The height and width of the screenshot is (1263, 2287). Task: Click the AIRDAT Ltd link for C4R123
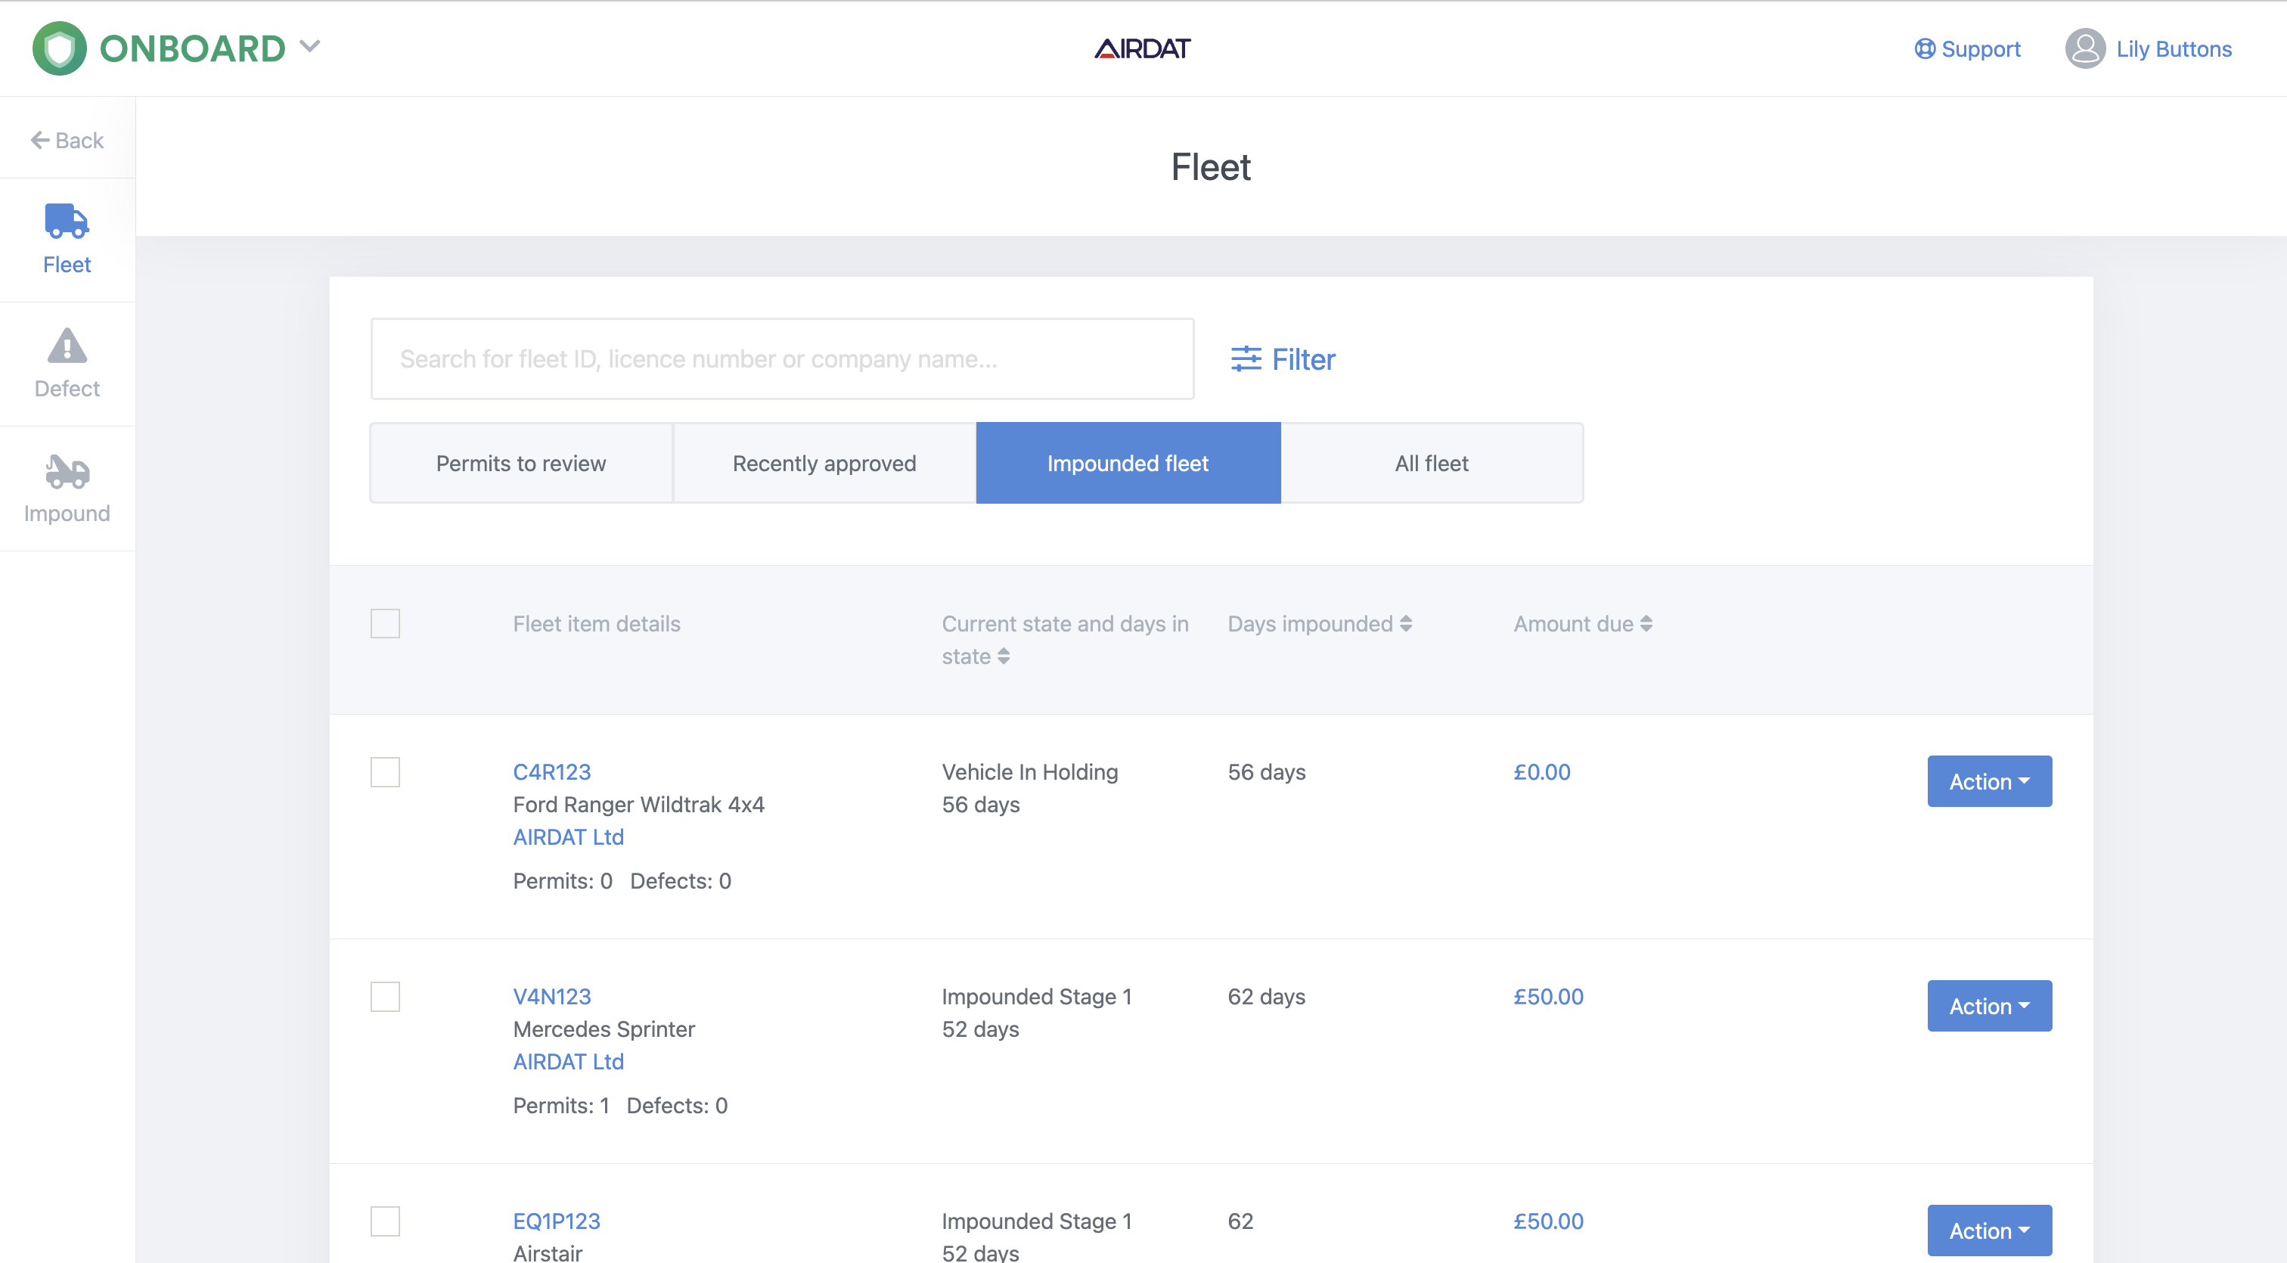click(x=567, y=836)
